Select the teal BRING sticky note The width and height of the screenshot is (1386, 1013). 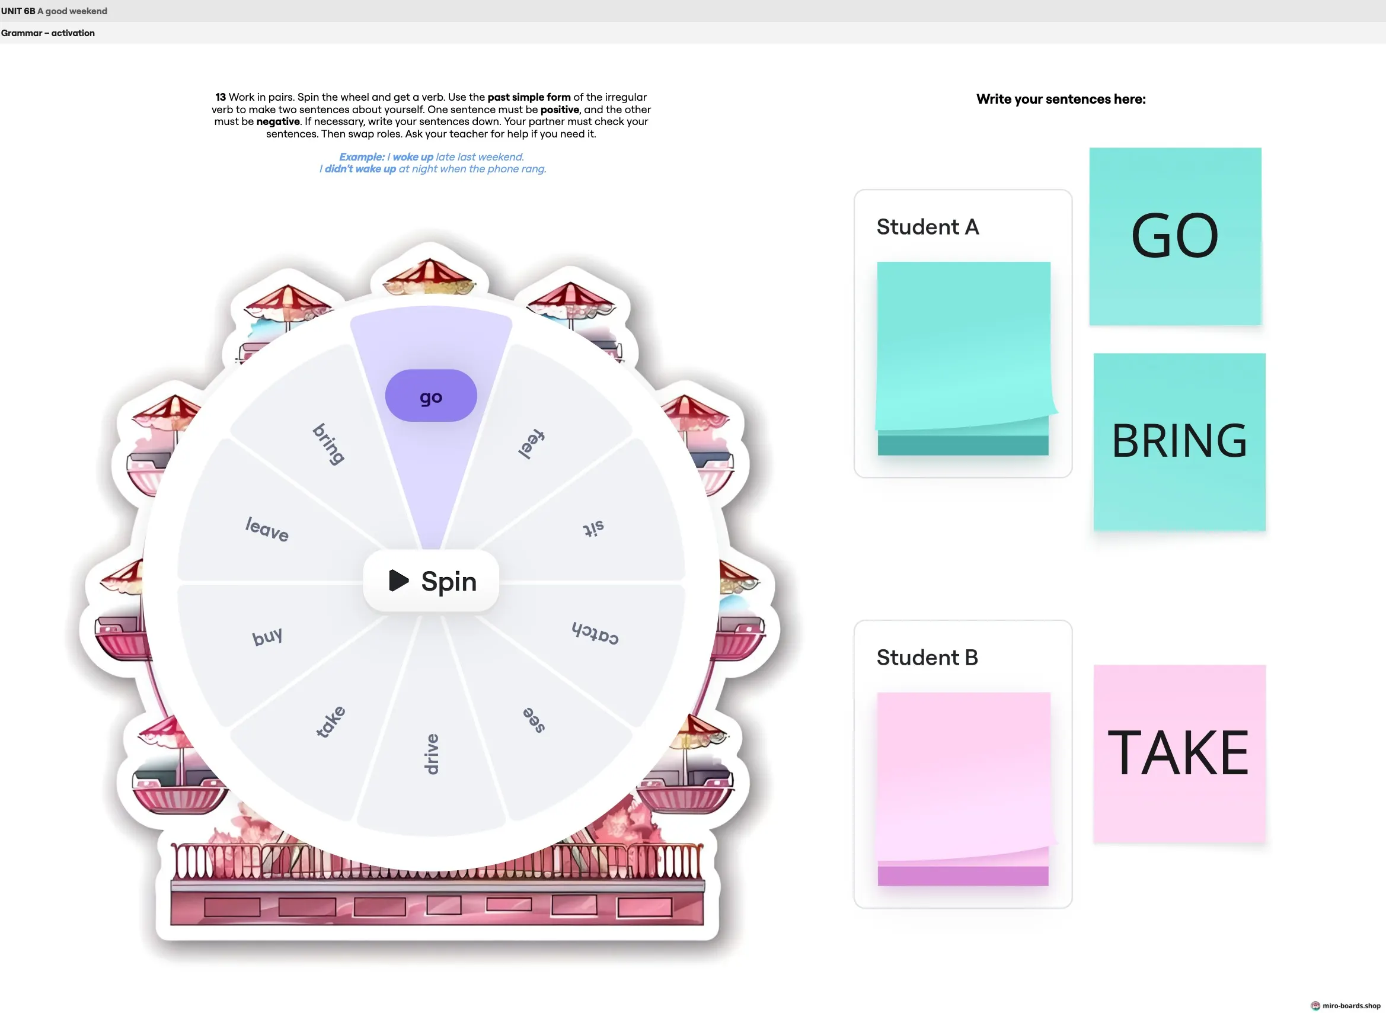coord(1179,441)
